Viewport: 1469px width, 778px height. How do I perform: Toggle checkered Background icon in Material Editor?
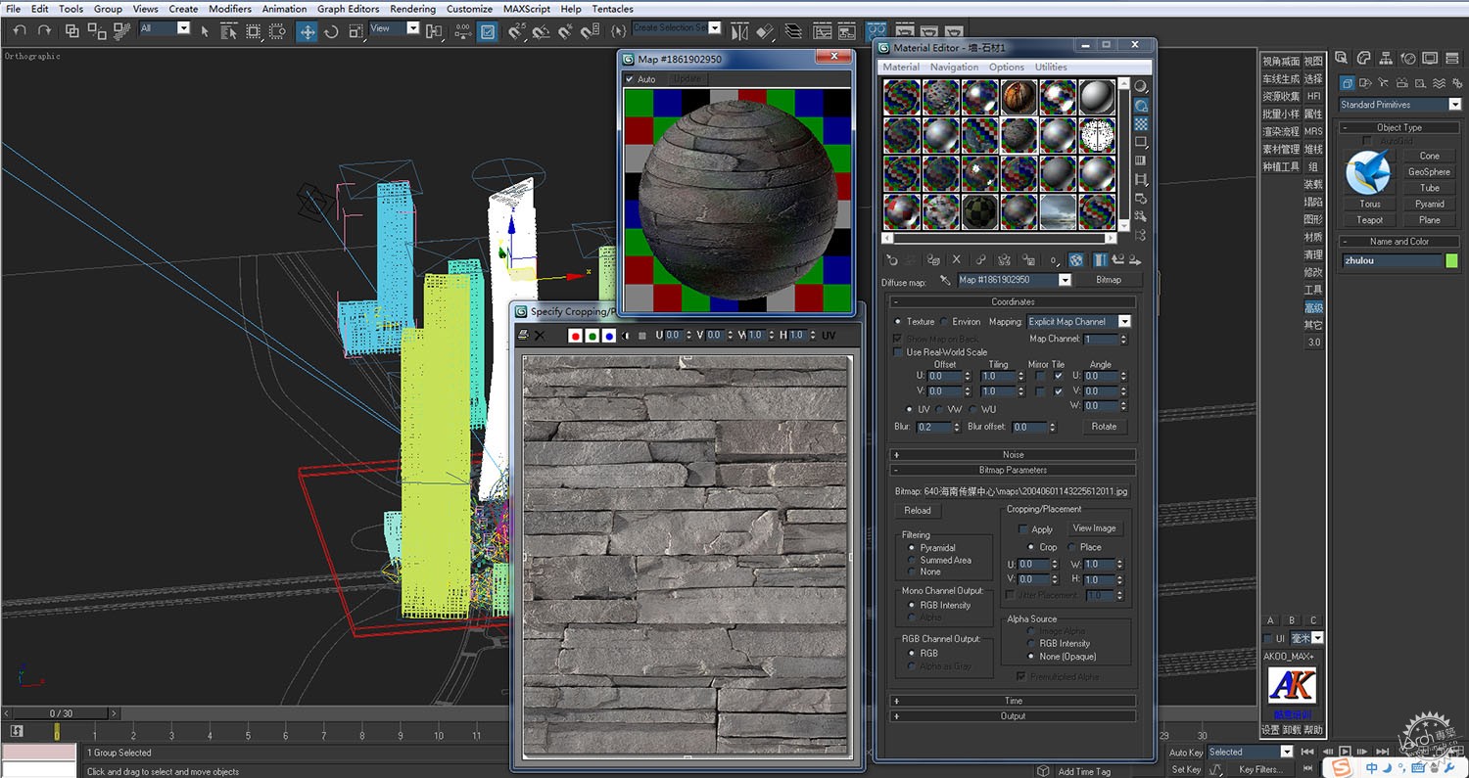[x=1141, y=123]
